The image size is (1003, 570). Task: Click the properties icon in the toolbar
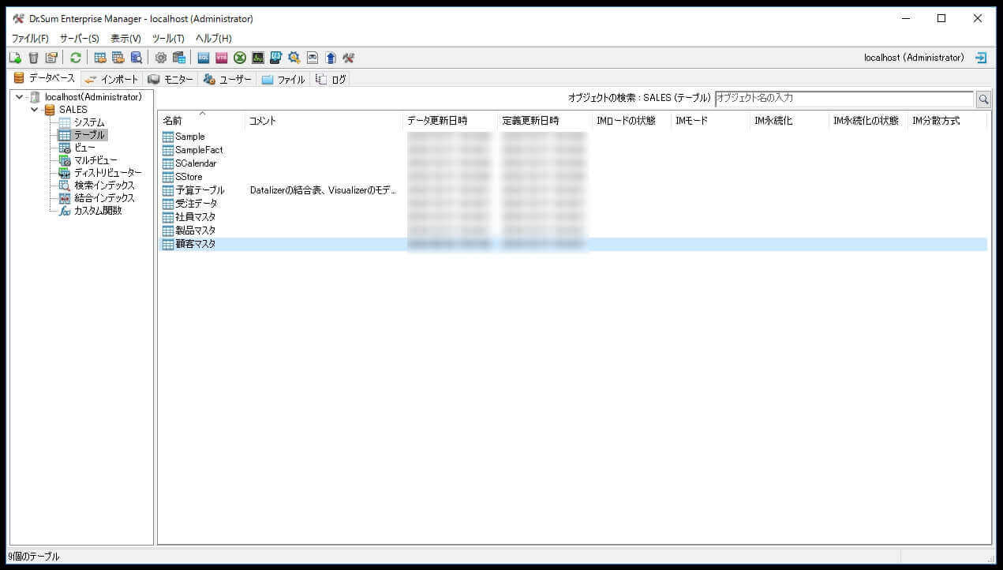click(x=51, y=57)
